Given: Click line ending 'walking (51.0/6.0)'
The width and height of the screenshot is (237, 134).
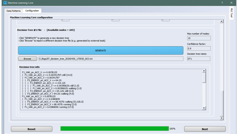Looking at the screenshot, I should [55, 102].
